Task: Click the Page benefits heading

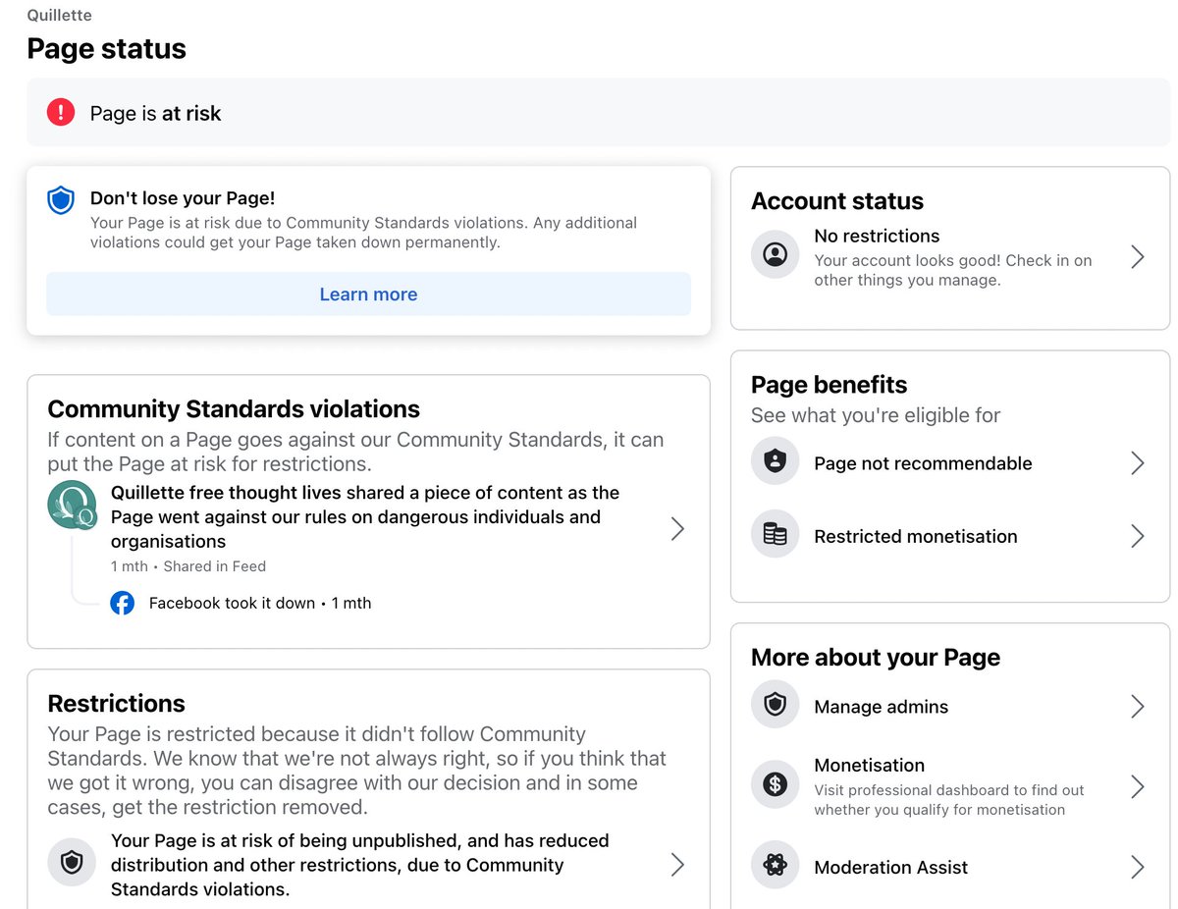Action: pyautogui.click(x=830, y=384)
